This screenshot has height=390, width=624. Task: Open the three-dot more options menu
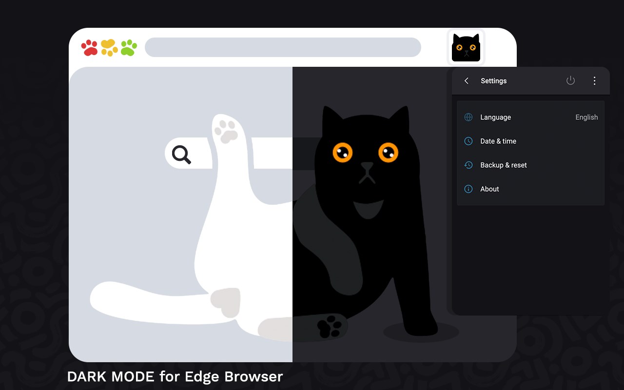click(594, 81)
